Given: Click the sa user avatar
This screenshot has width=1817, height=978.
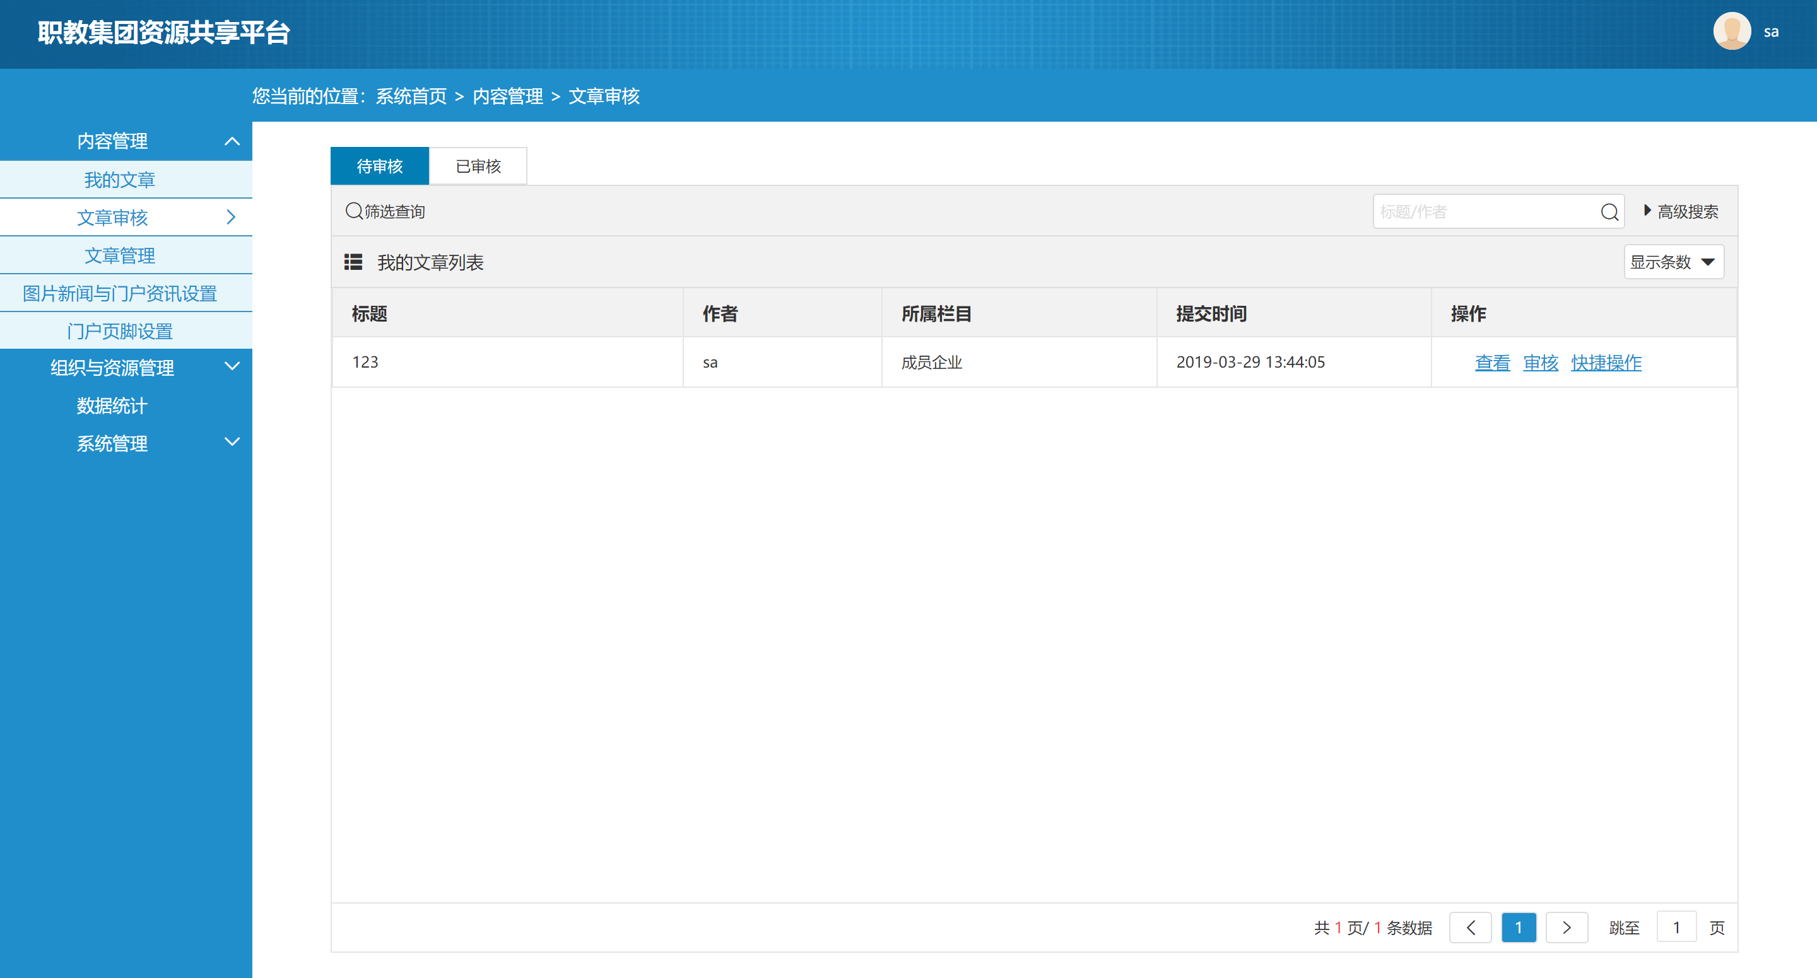Looking at the screenshot, I should (x=1732, y=32).
